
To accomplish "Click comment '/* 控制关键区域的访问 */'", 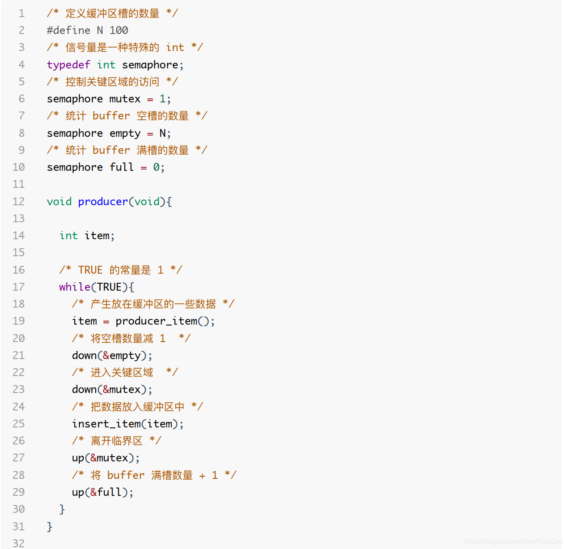I will tap(112, 82).
